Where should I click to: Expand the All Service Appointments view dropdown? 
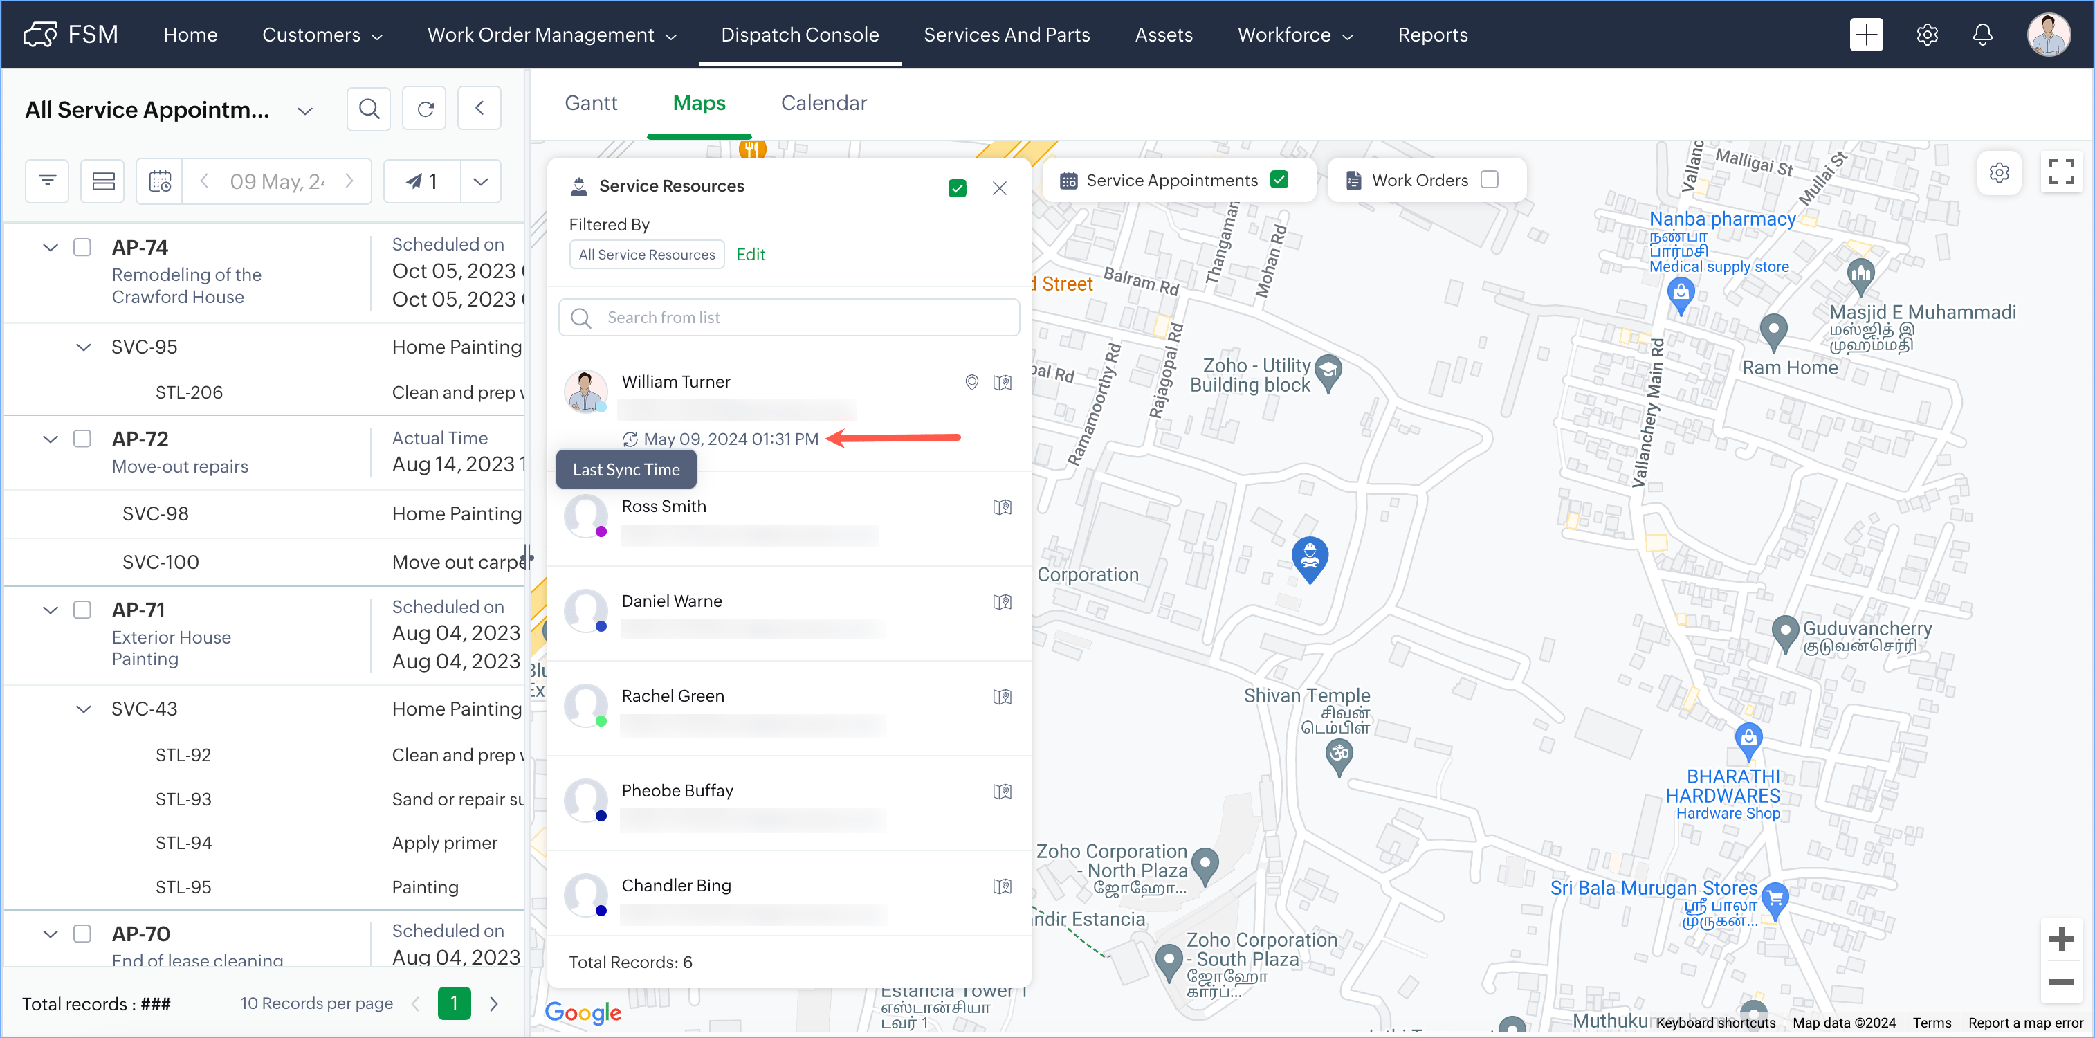(305, 111)
